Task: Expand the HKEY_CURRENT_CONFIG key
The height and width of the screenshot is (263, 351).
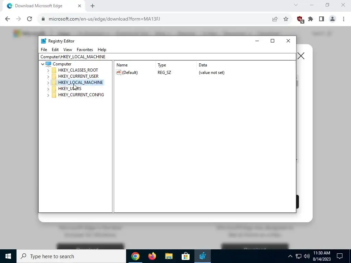Action: tap(48, 95)
